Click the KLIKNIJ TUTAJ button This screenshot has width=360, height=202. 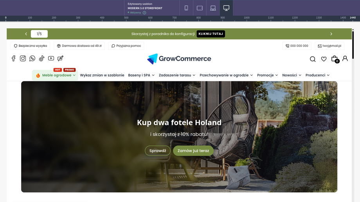211,34
